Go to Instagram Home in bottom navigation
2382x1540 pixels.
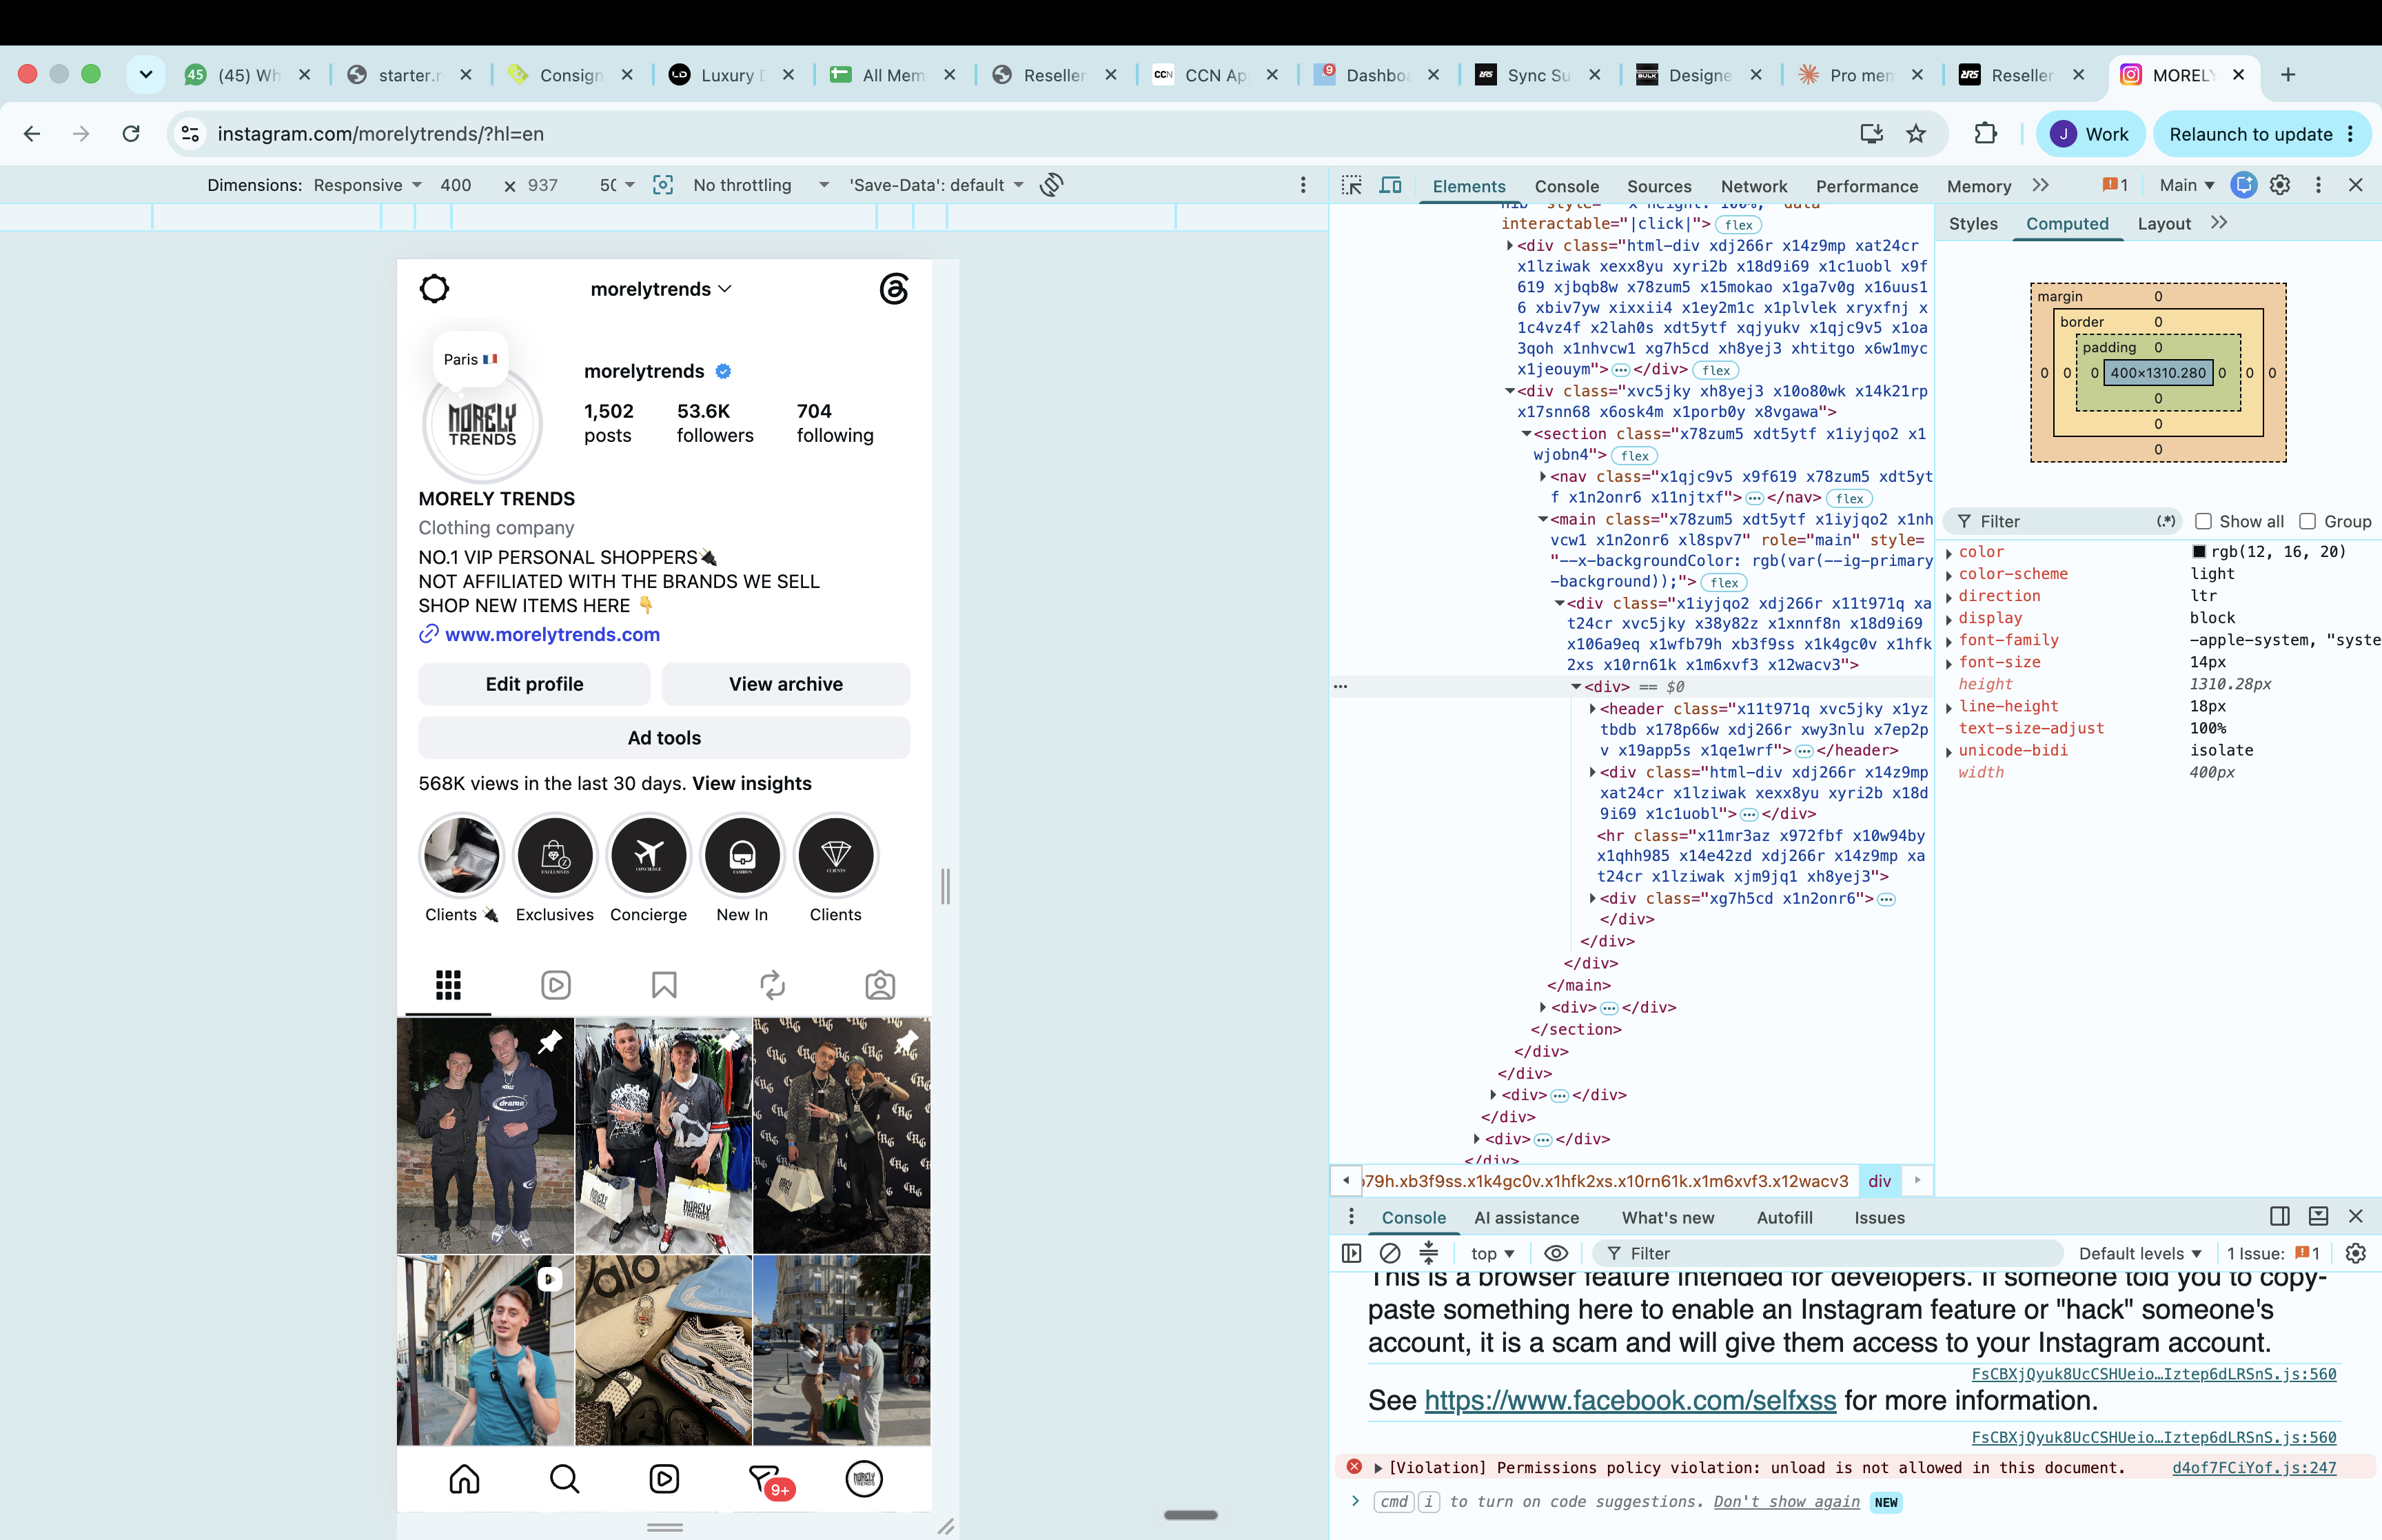[x=464, y=1479]
